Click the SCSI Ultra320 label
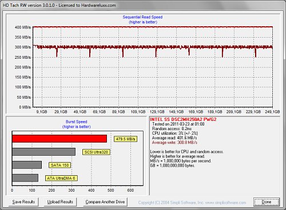Screen dimensions: 286x210 [96, 152]
